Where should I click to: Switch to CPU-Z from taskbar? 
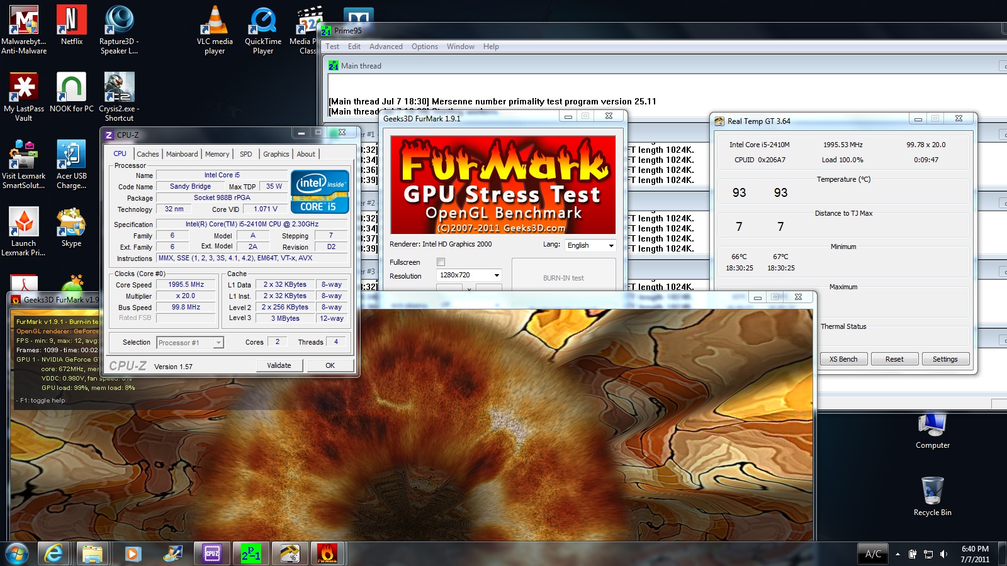tap(212, 553)
